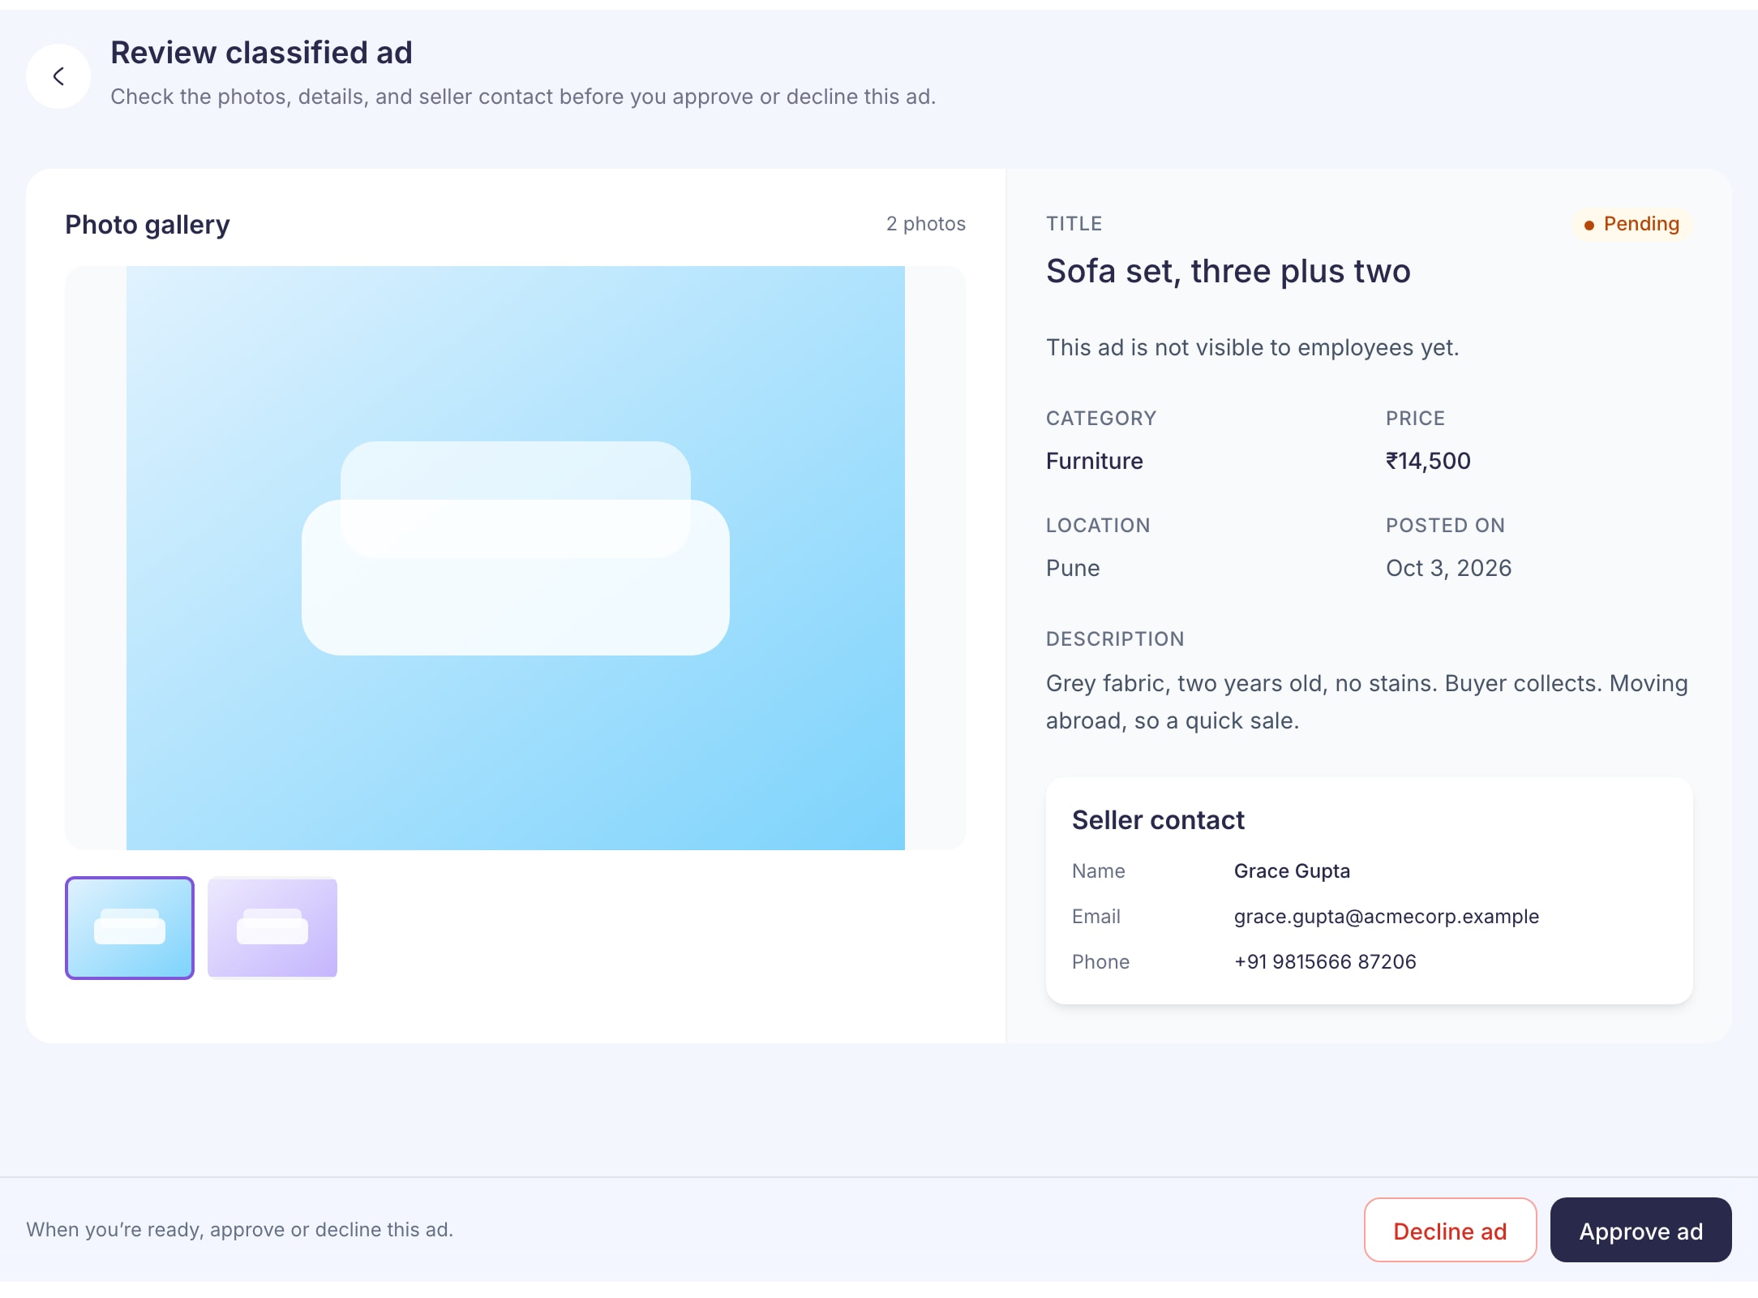
Task: Approve this classified ad
Action: (x=1641, y=1231)
